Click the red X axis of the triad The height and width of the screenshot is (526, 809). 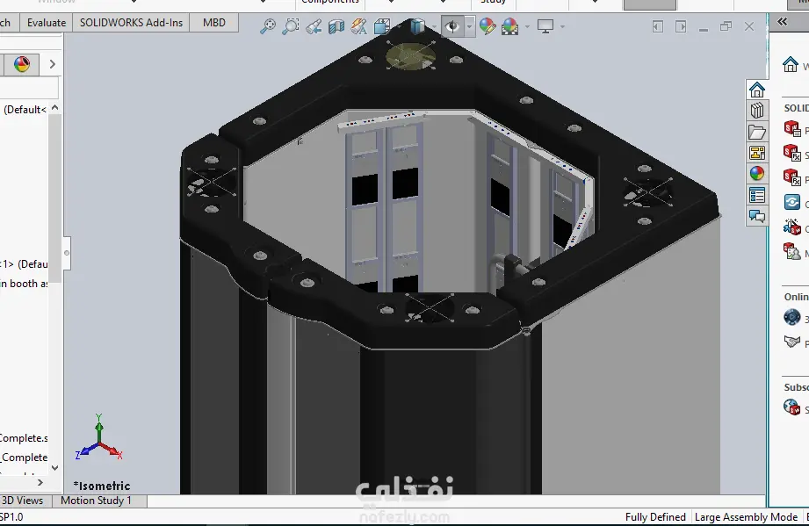pyautogui.click(x=112, y=450)
